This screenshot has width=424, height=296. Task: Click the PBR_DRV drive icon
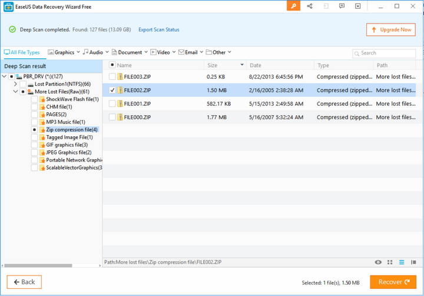[19, 76]
